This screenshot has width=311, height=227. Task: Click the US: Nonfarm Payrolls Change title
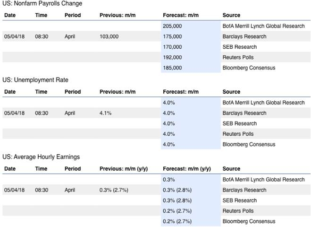coord(42,4)
